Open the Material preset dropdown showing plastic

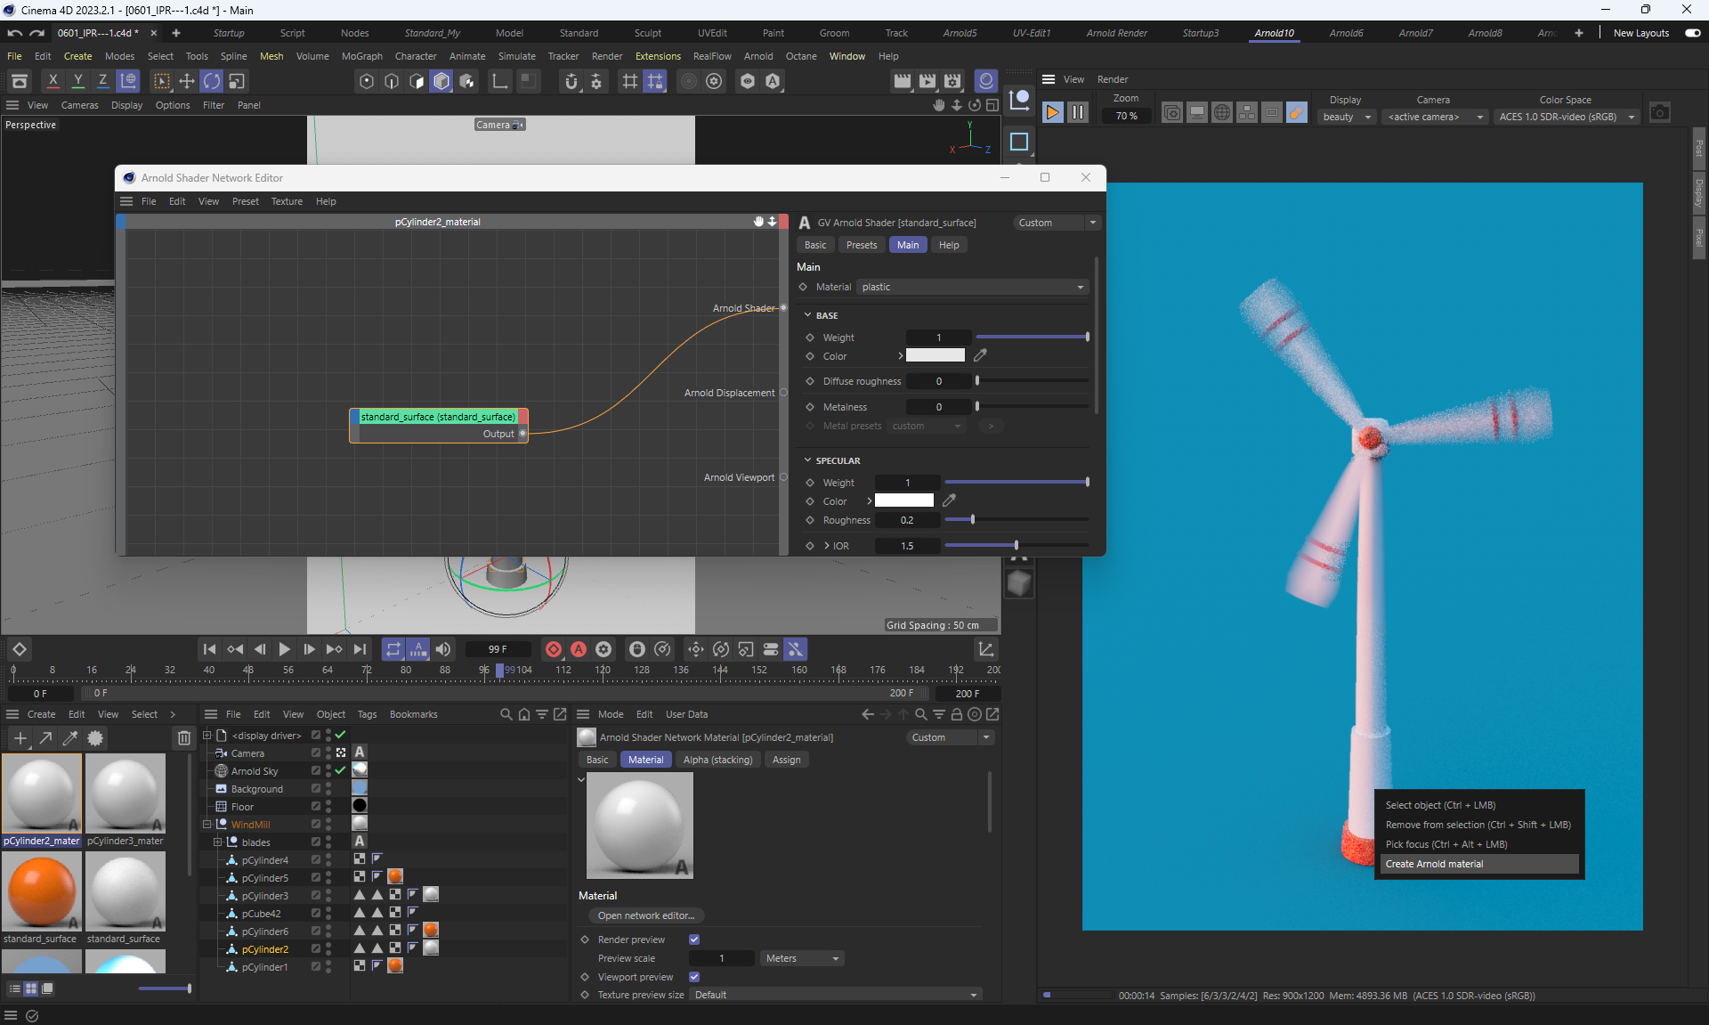point(972,287)
